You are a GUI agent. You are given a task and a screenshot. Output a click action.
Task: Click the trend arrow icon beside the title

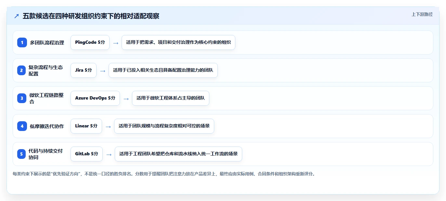(17, 16)
